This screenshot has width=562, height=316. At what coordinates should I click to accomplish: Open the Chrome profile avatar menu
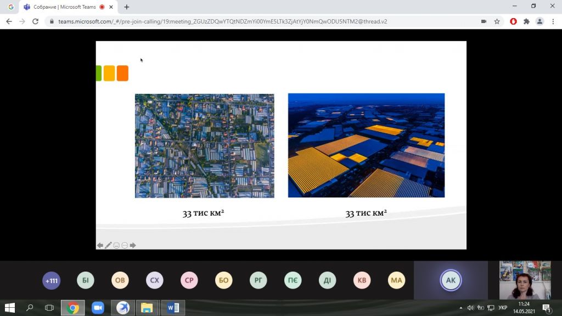(540, 21)
